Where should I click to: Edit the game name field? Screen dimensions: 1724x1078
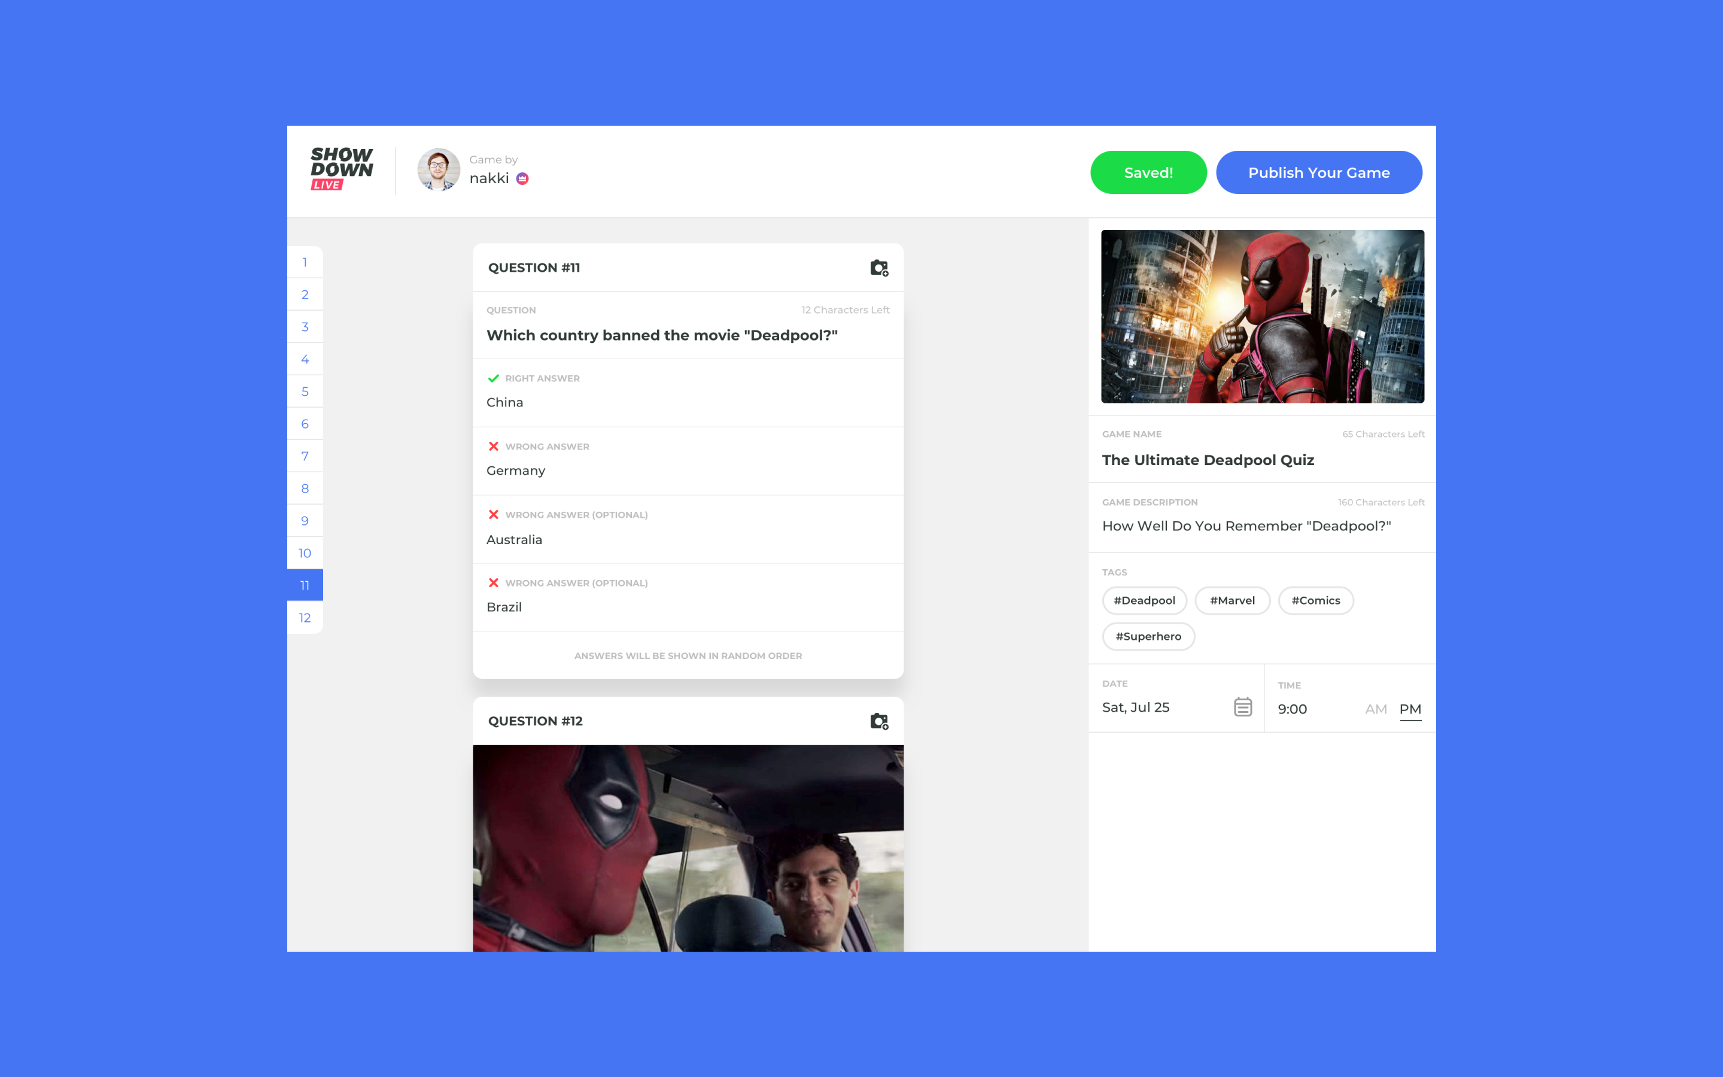click(x=1208, y=460)
